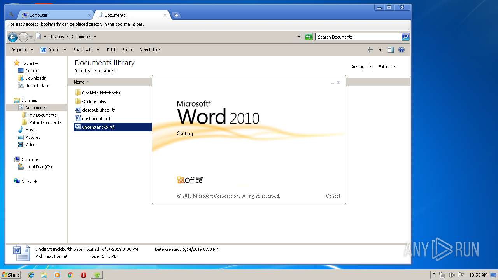Click the address bar document icon
Image resolution: width=498 pixels, height=280 pixels.
click(39, 37)
